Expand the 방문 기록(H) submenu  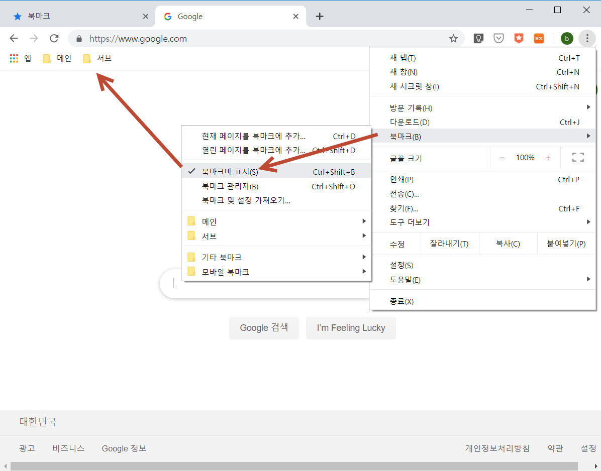coord(482,107)
